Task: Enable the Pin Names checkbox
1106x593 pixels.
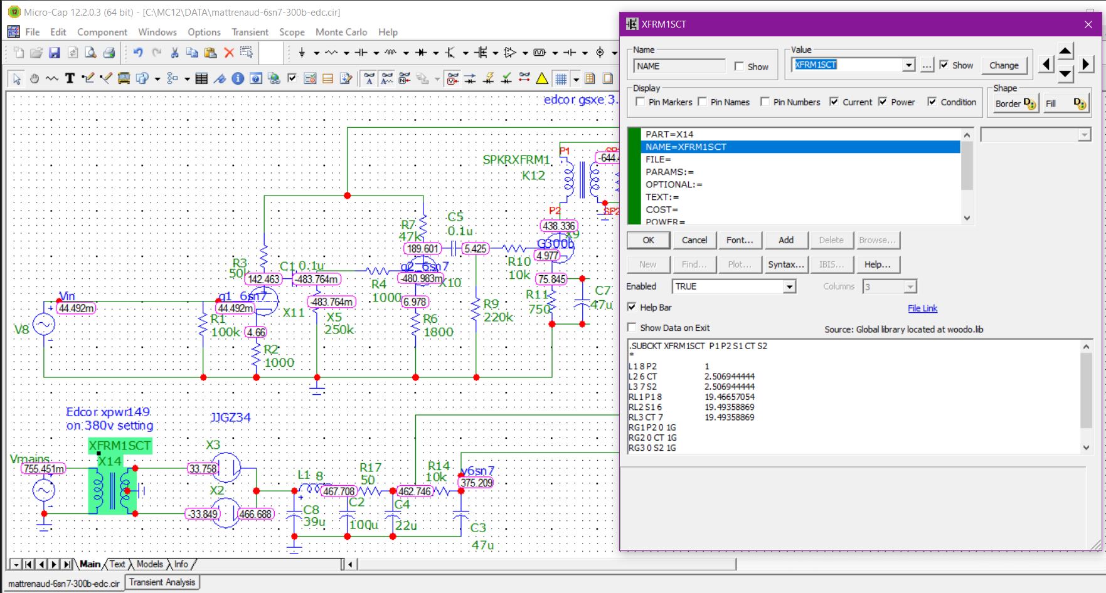Action: tap(702, 102)
